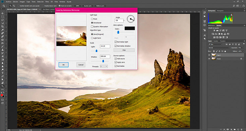
Task: Open the Relleno value dropdown arrow
Action: coord(243,51)
